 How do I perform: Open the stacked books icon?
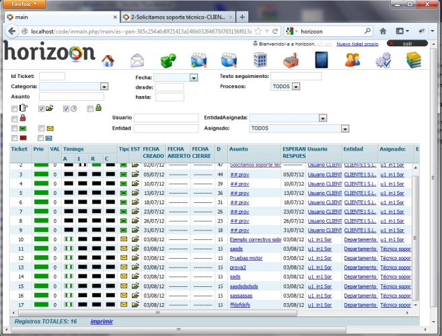[414, 60]
